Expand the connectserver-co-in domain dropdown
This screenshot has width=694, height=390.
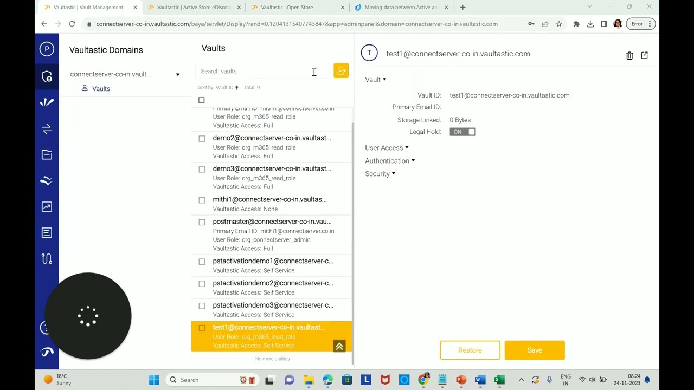[177, 75]
